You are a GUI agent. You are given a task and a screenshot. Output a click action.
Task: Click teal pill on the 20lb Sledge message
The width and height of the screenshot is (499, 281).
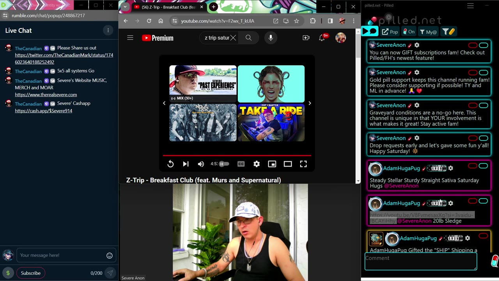(483, 201)
